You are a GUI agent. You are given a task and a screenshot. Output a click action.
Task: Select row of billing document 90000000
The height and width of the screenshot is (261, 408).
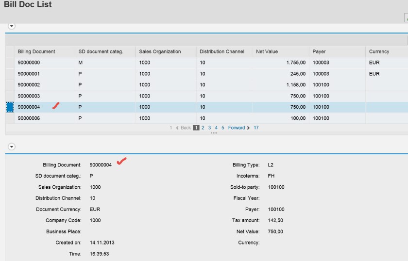[x=10, y=63]
